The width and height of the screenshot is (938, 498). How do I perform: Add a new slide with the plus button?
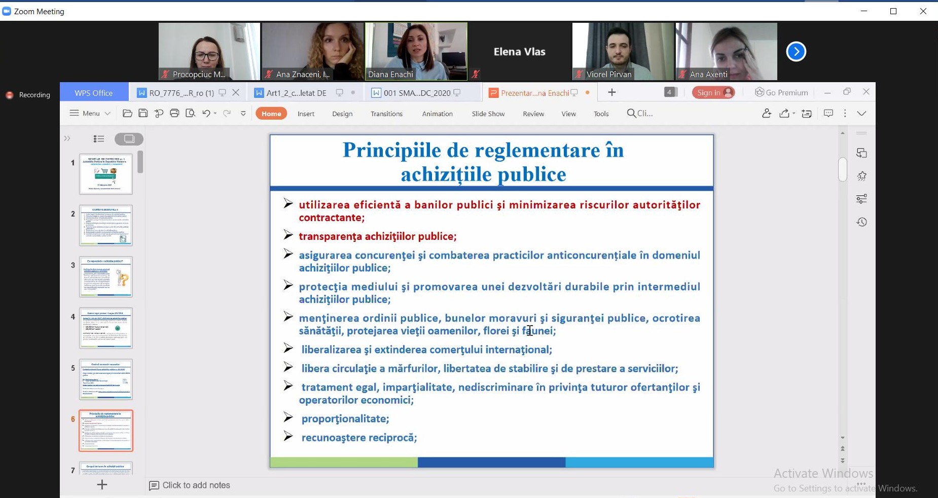[102, 484]
